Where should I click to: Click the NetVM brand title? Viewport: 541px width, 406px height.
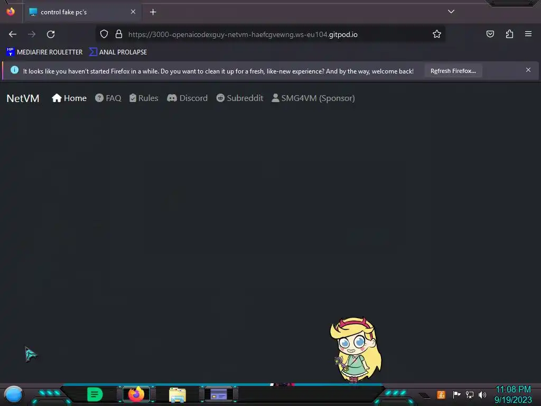click(23, 98)
